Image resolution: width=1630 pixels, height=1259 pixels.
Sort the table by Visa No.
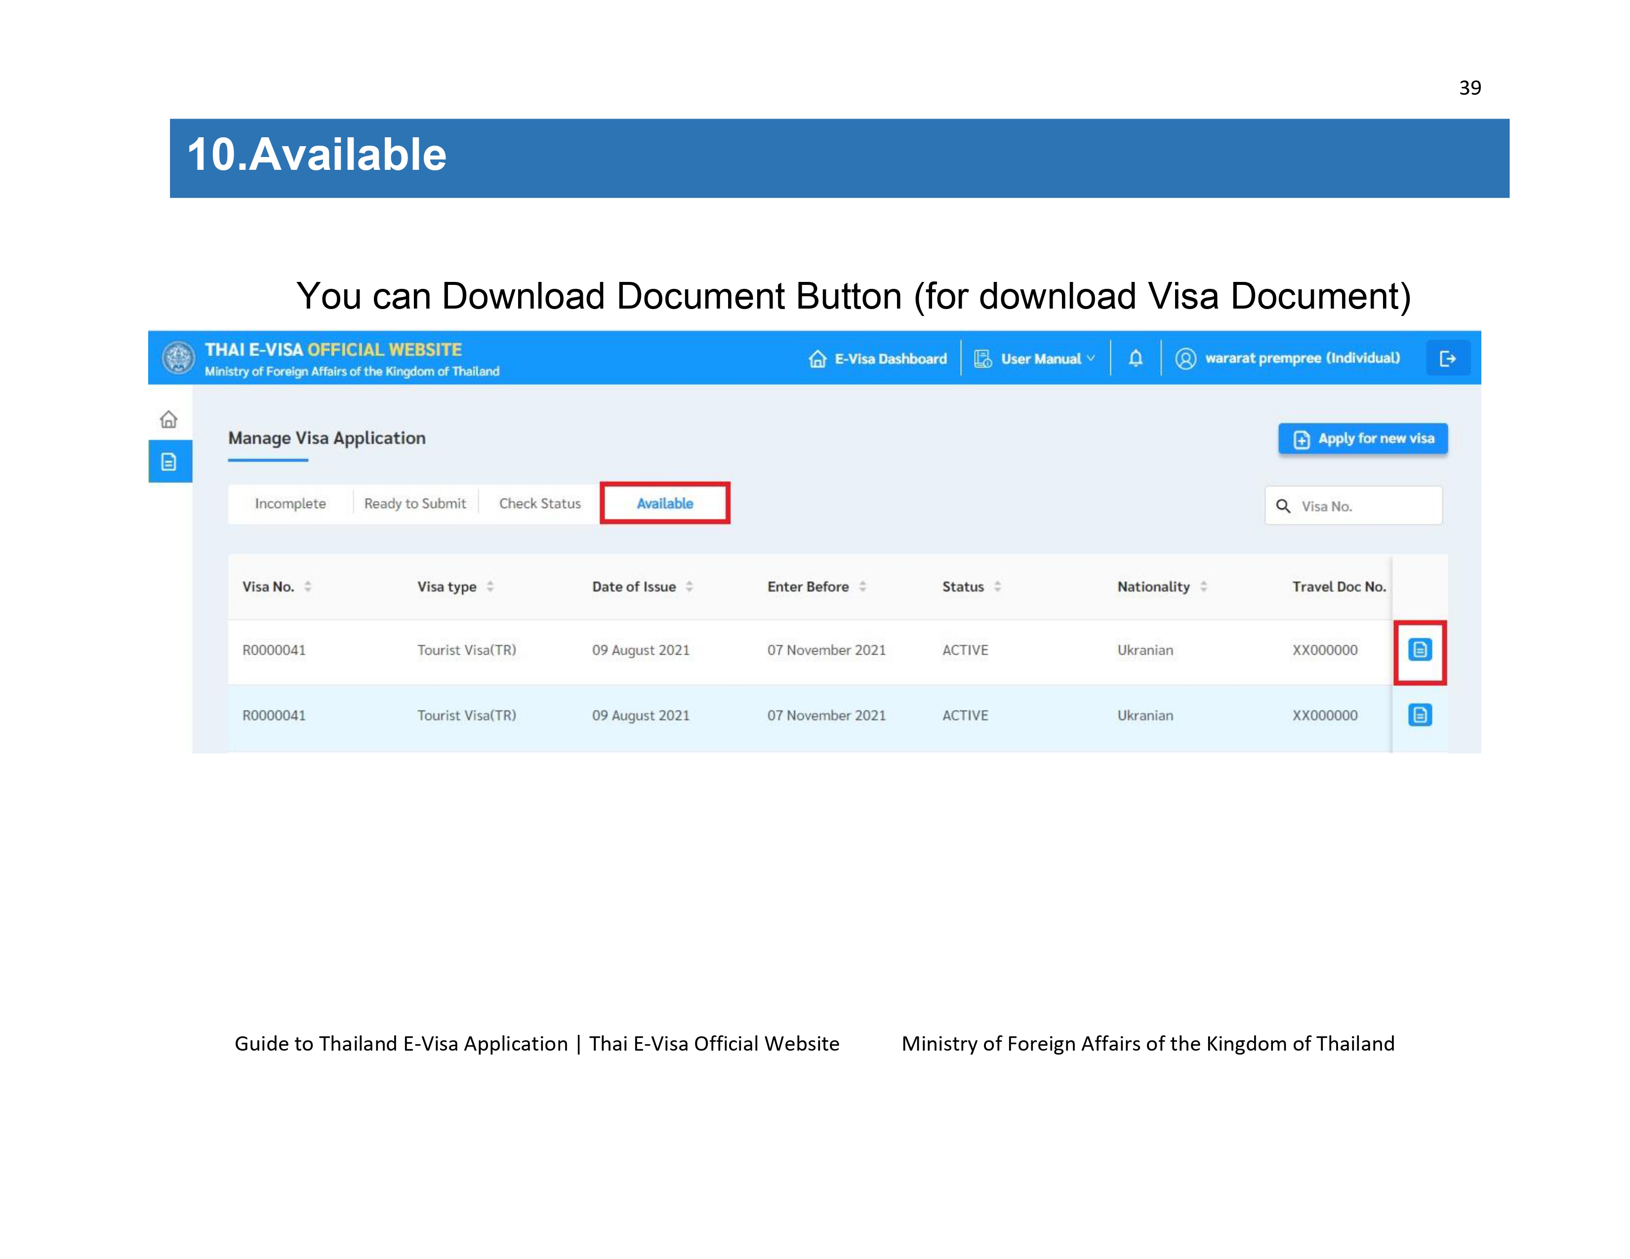(308, 586)
